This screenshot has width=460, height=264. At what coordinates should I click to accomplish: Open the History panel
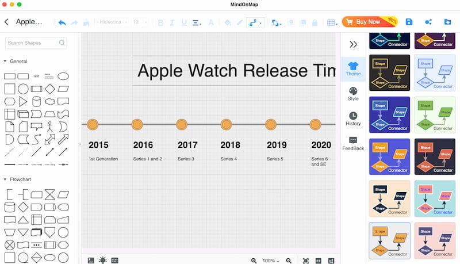[x=353, y=119]
